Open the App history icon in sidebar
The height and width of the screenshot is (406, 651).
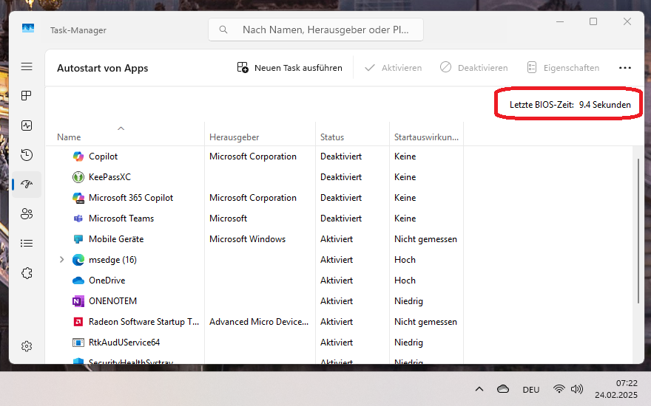click(27, 155)
